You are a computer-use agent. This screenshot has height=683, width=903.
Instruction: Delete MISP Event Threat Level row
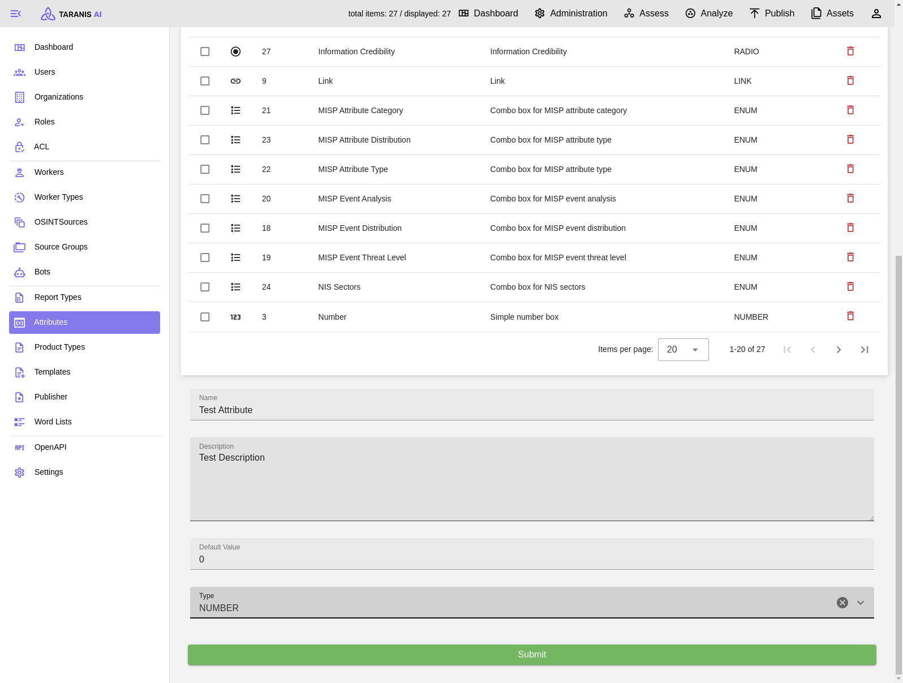(x=850, y=257)
